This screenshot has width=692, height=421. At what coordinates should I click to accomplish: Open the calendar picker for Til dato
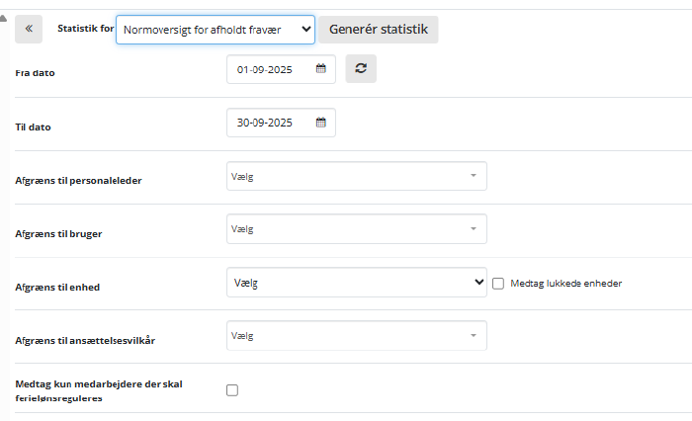tap(321, 123)
